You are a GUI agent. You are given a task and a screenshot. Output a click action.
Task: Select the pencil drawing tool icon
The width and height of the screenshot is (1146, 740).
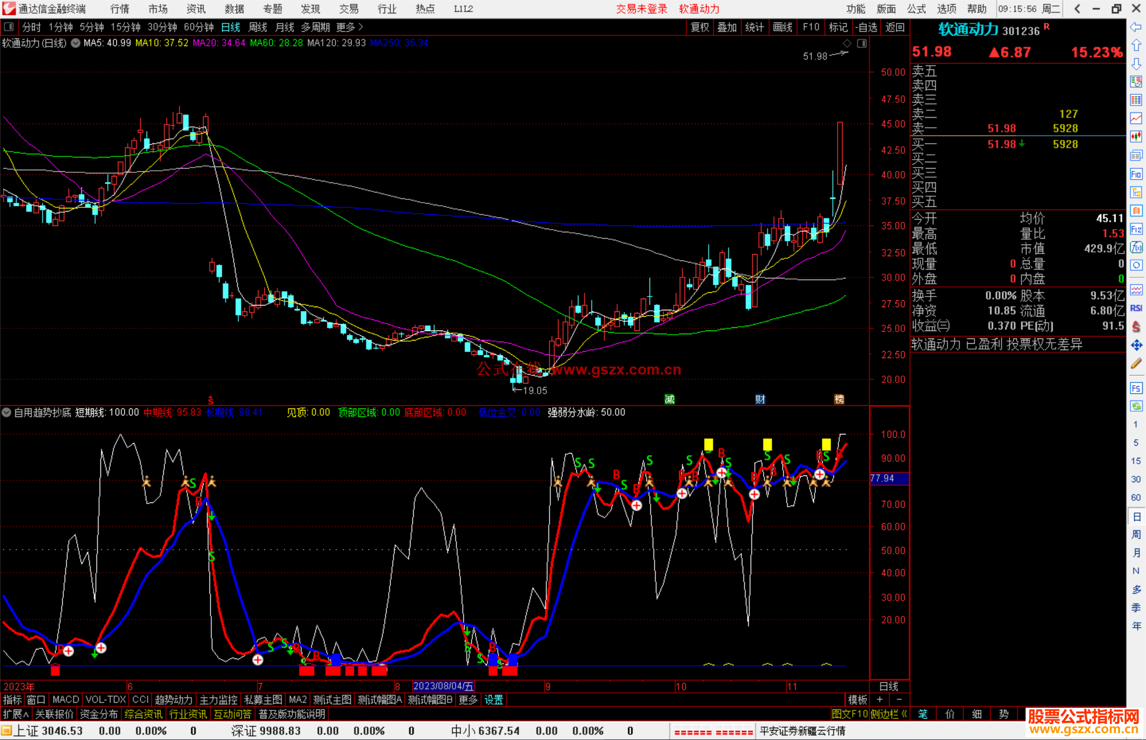click(1136, 364)
